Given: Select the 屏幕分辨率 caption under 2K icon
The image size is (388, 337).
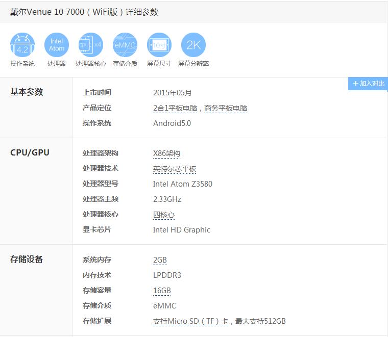Looking at the screenshot, I should point(193,64).
